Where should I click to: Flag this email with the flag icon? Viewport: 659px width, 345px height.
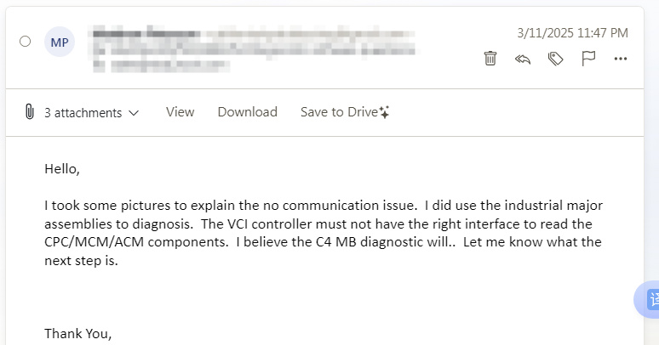click(588, 59)
